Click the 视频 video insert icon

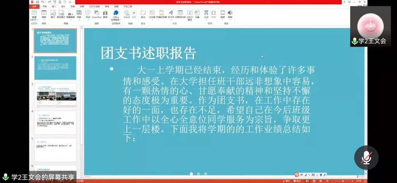click(x=223, y=14)
